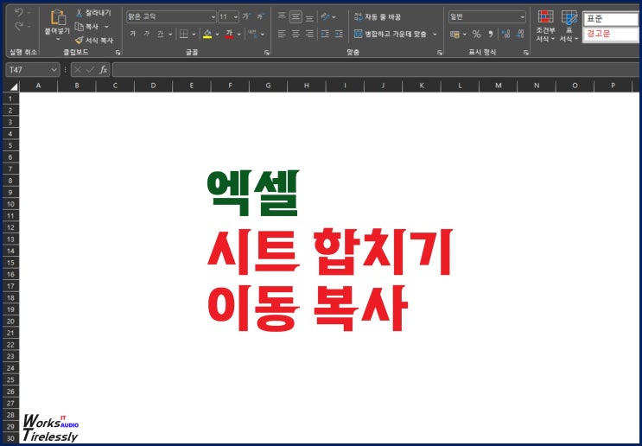Open number format dropdown (일반)

(523, 16)
